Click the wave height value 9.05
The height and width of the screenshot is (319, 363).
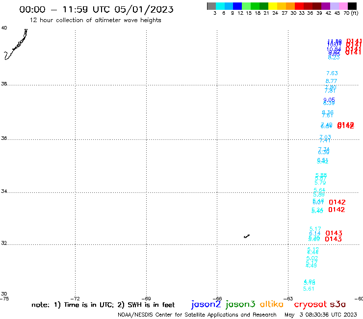(329, 100)
